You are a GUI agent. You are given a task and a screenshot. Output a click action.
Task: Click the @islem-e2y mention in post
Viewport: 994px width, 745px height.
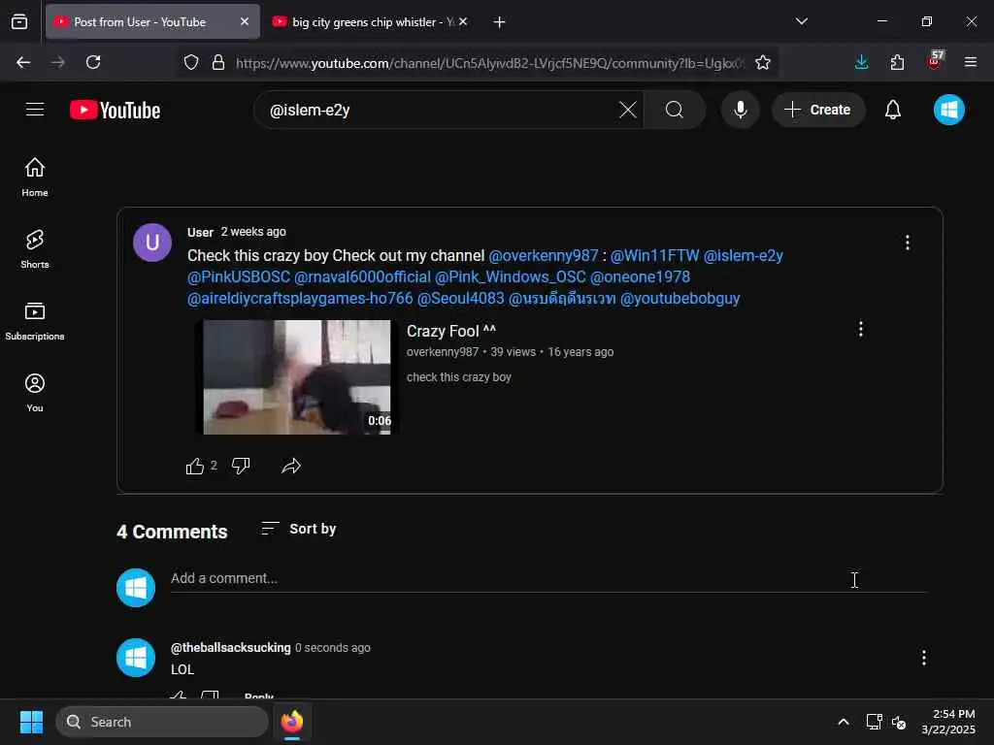(743, 255)
